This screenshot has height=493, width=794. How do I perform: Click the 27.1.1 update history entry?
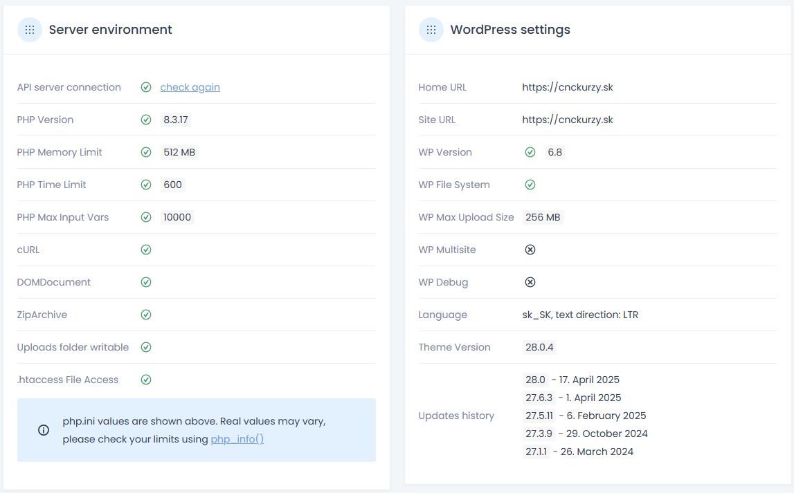536,452
